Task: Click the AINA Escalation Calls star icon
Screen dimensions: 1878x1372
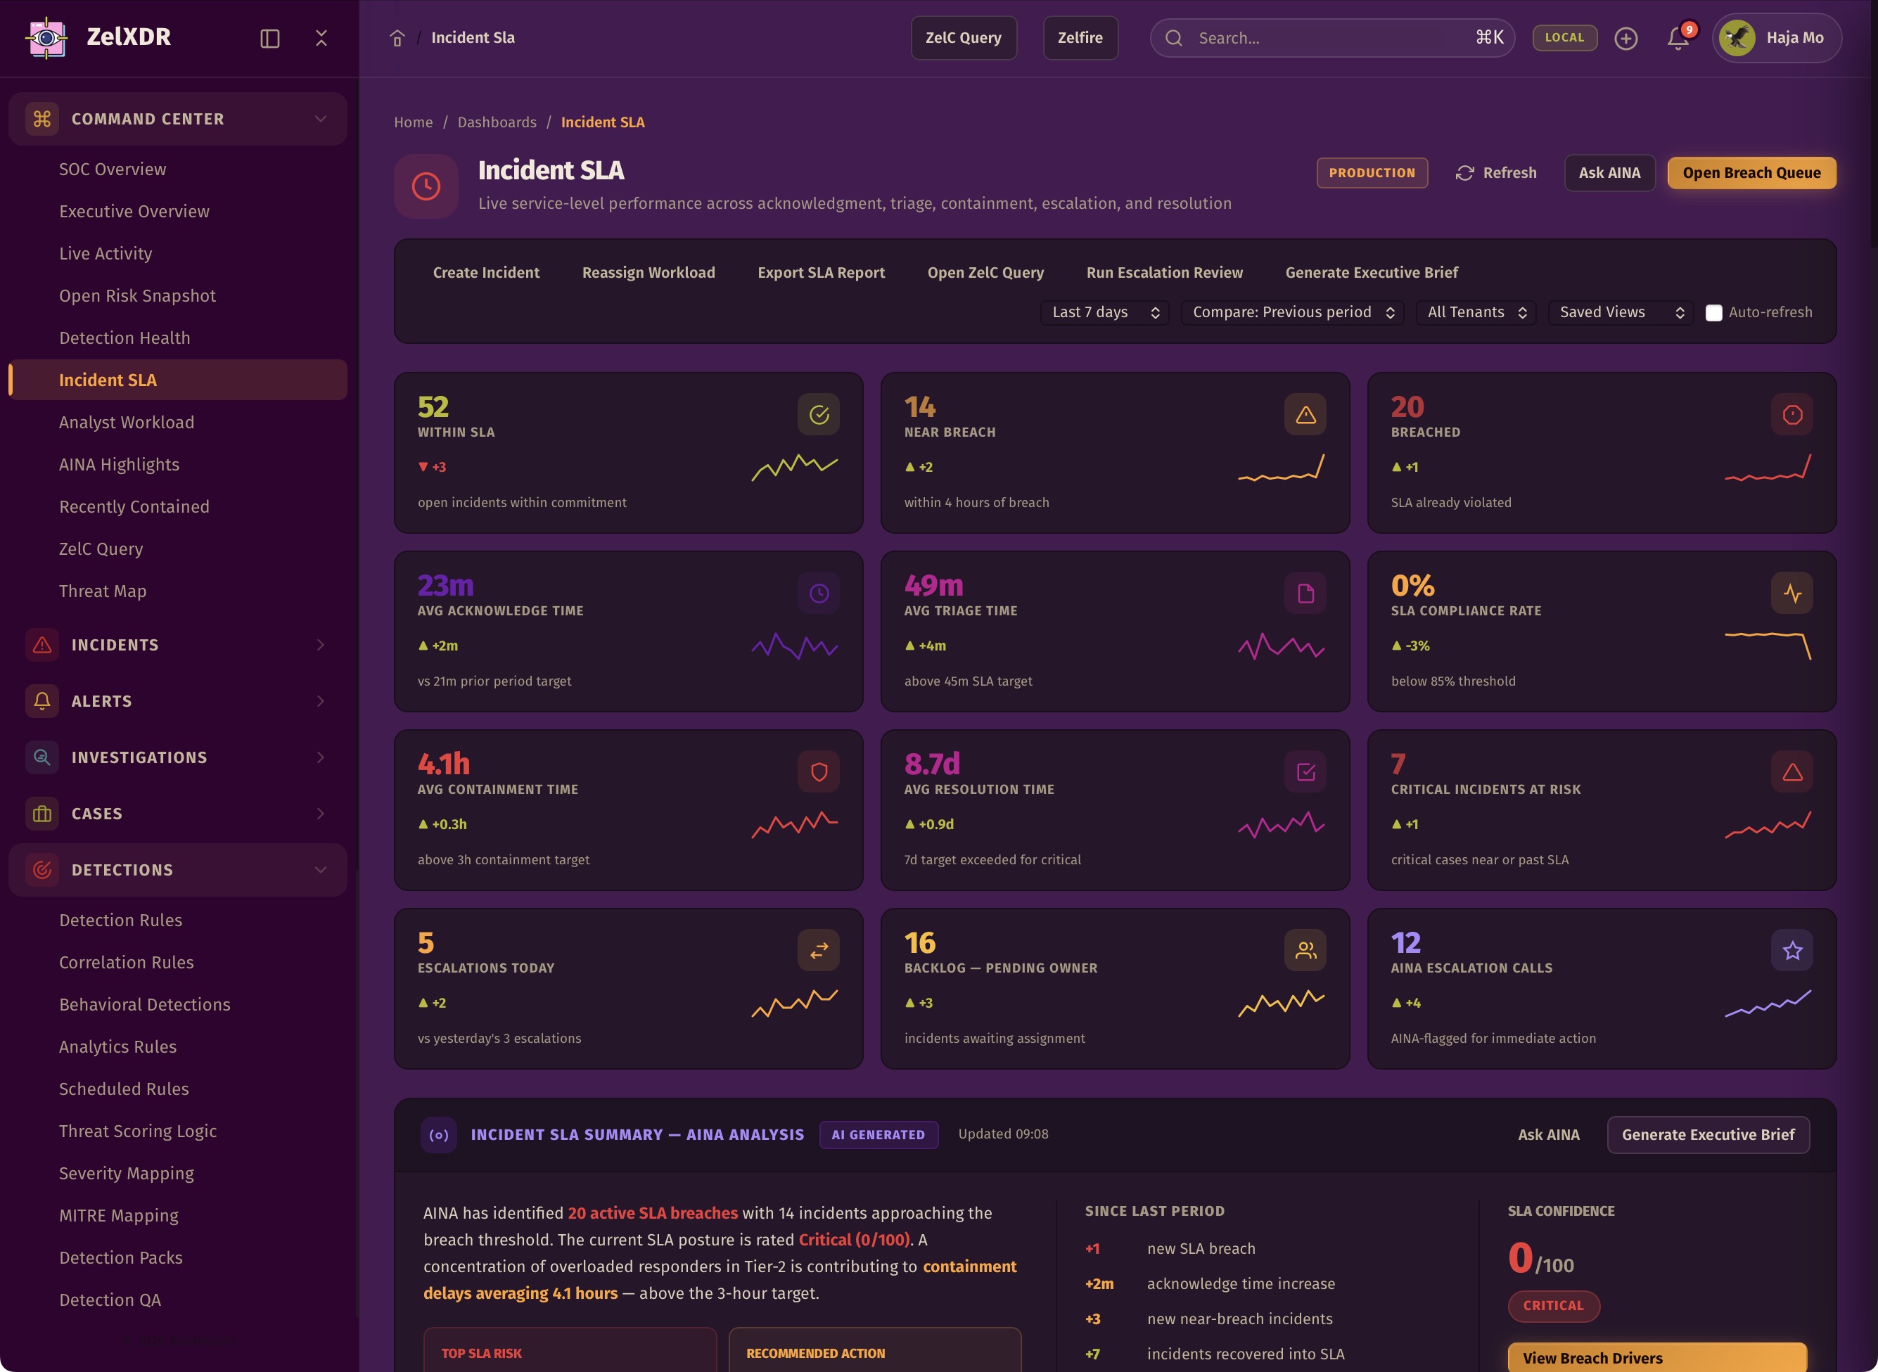Action: (1791, 950)
